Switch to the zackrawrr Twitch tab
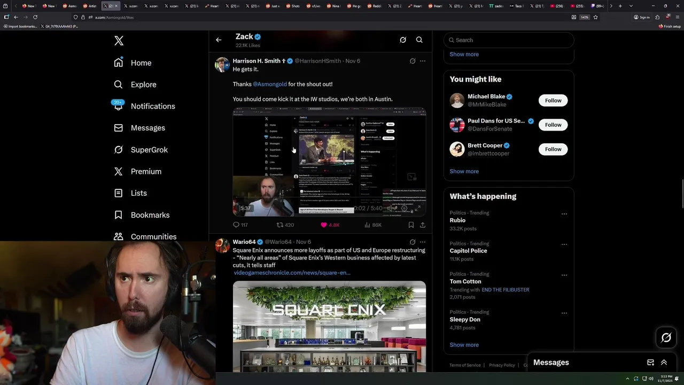This screenshot has height=385, width=684. point(496,6)
